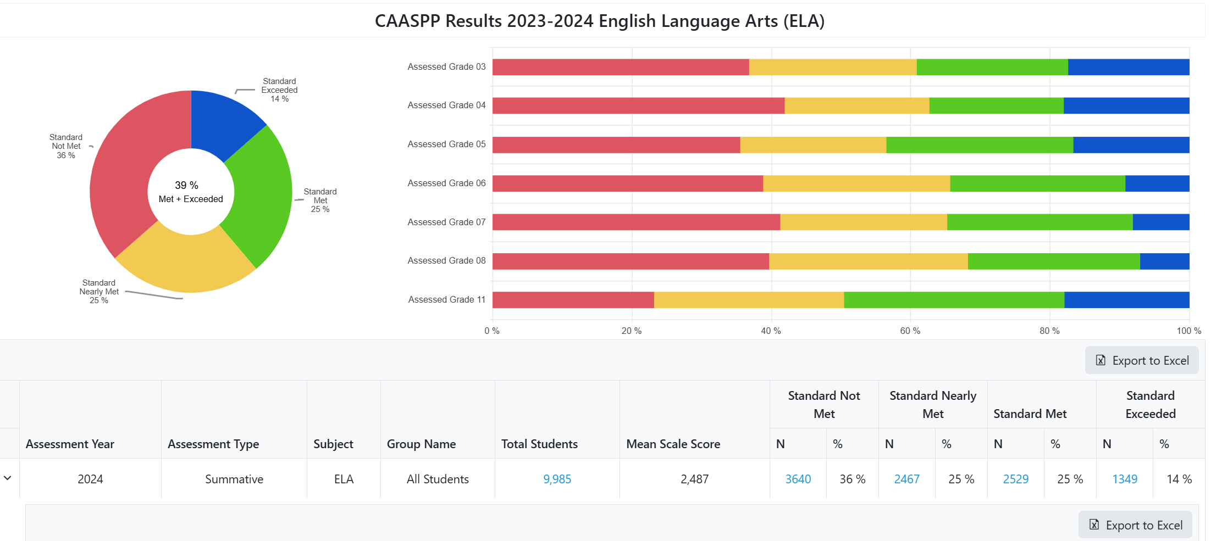This screenshot has width=1211, height=541.
Task: Click the green segment of Grade 11 bar
Action: pos(954,300)
